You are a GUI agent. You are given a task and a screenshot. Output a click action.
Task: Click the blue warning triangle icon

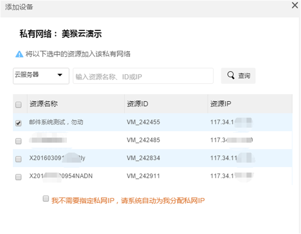coord(19,54)
